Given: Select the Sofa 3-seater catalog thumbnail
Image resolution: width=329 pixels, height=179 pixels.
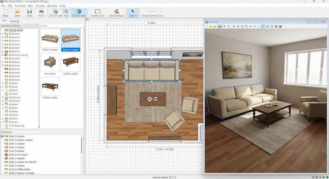Looking at the screenshot, I should tap(71, 40).
